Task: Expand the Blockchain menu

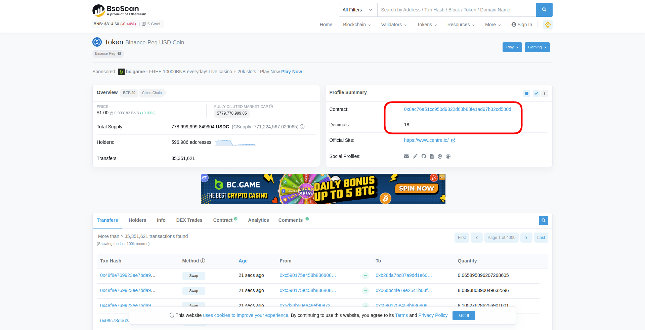Action: pos(357,25)
